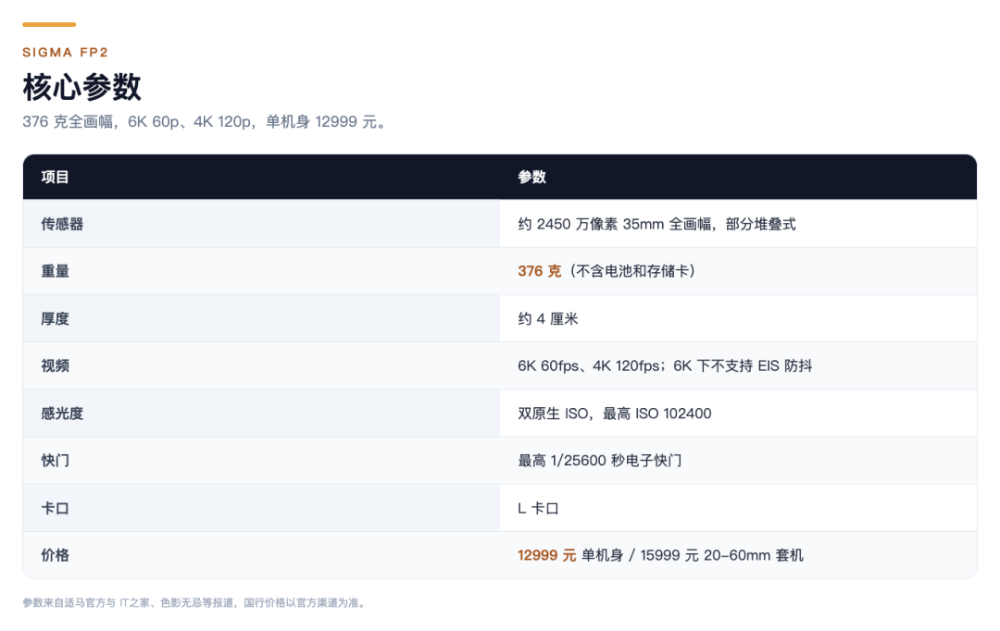The image size is (1000, 631).
Task: Click the cell 6K 60fps、4K 120fps
Action: [x=665, y=365]
